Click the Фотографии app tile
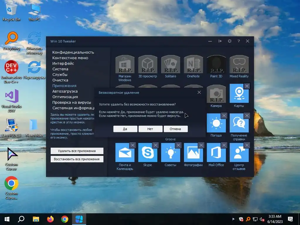Image resolution: width=300 pixels, height=225 pixels. point(193,152)
